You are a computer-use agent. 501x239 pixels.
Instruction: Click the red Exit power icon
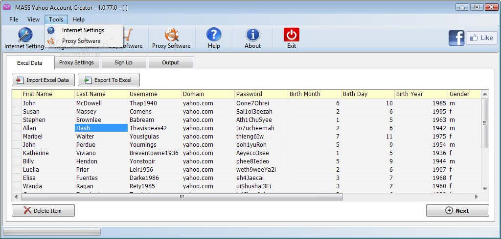(292, 35)
